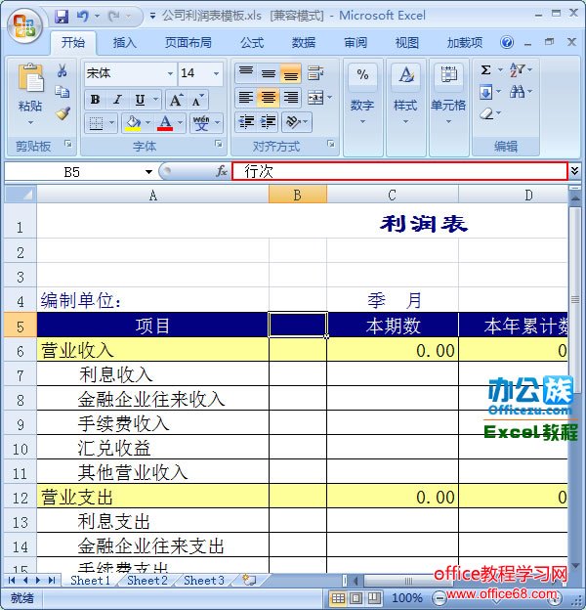The image size is (586, 610).
Task: Toggle italic formatting
Action: click(117, 100)
